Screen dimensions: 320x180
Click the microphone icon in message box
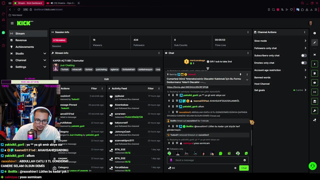tap(171, 160)
